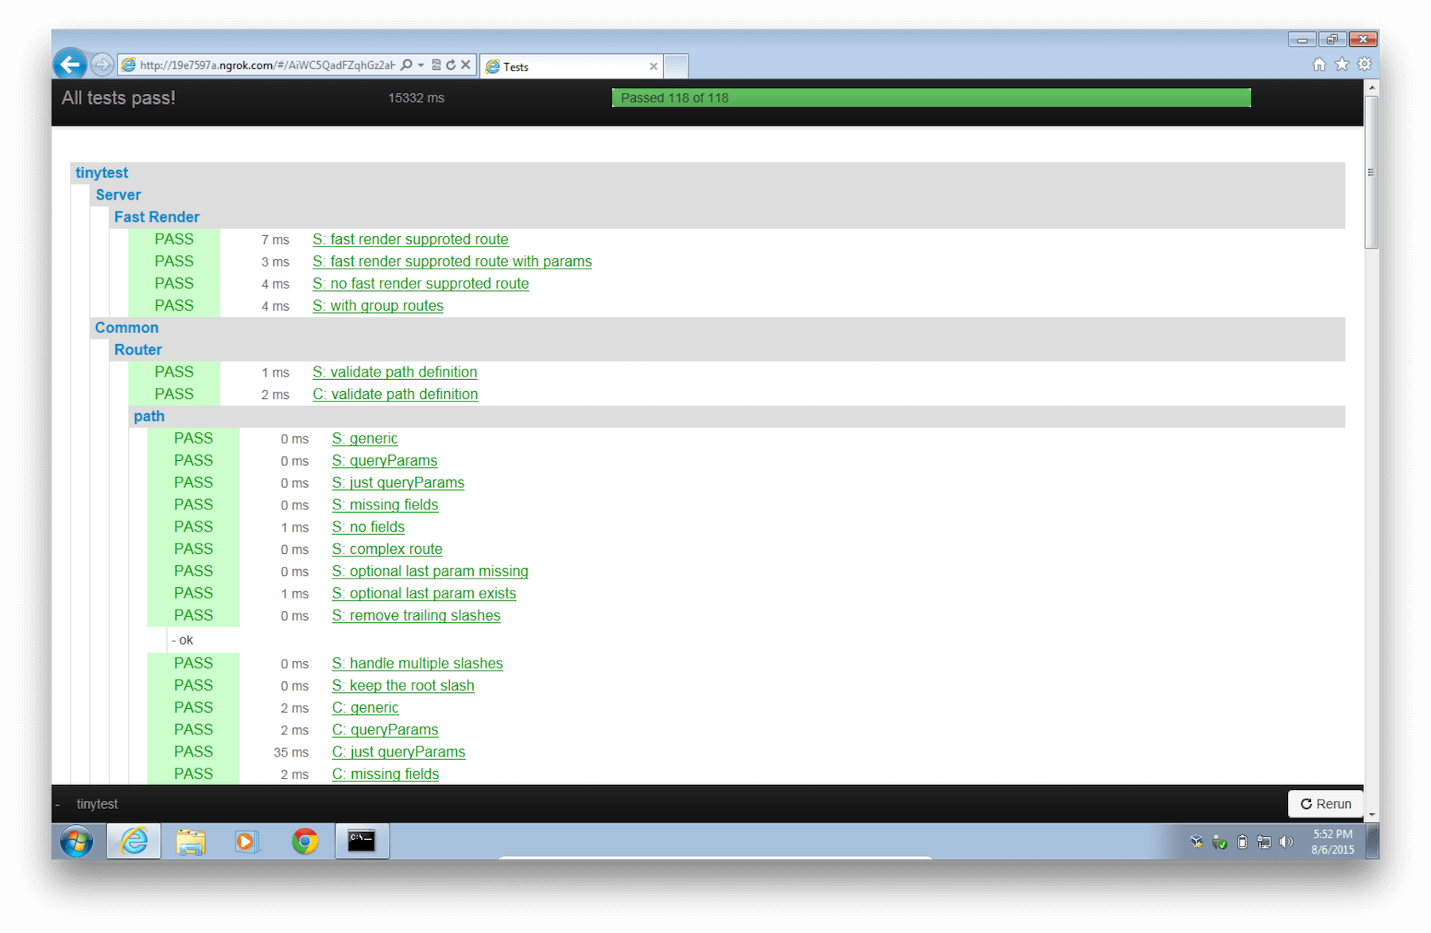Click the network icon in the system tray

(x=1263, y=842)
